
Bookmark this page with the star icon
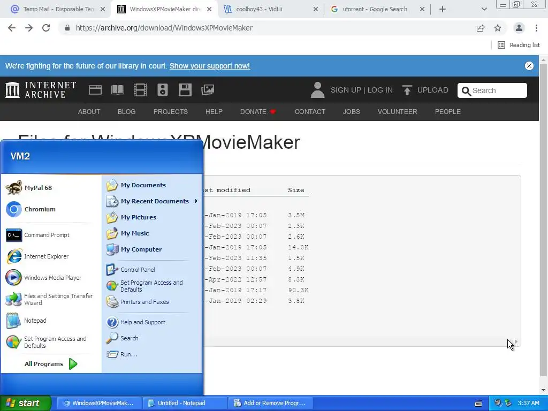click(x=498, y=28)
